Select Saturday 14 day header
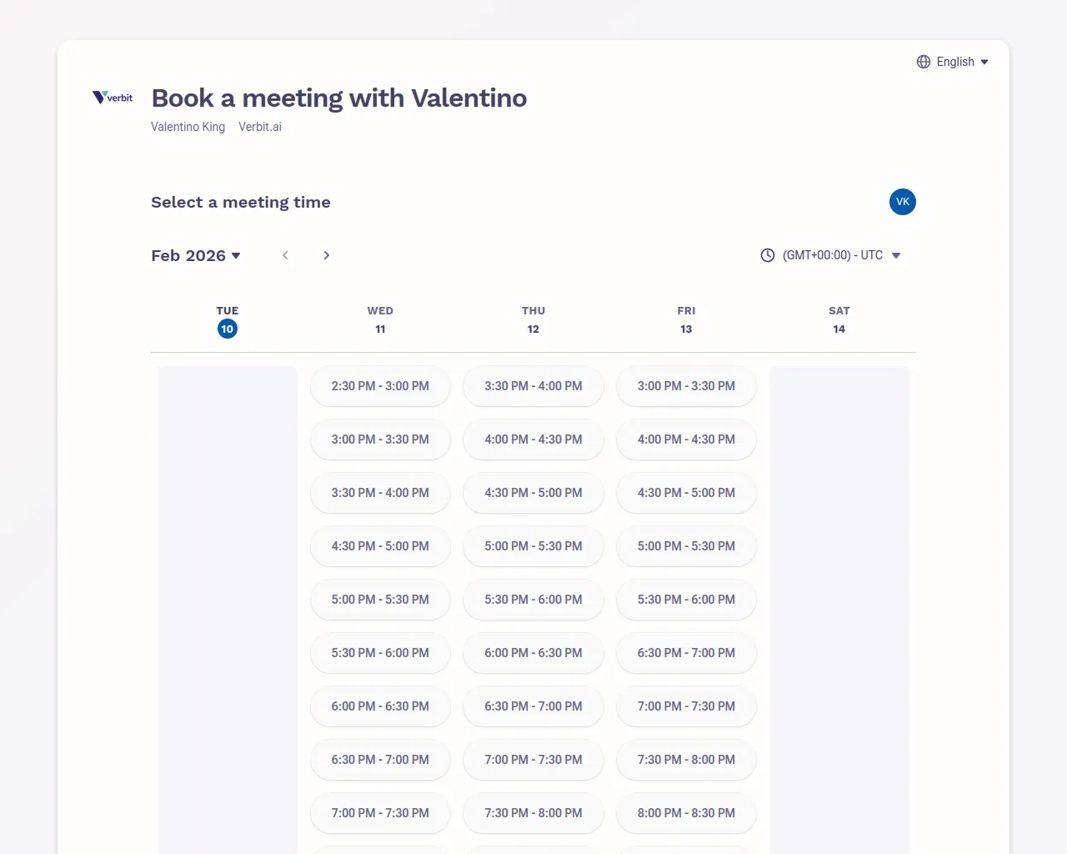Viewport: 1067px width, 854px height. tap(839, 321)
